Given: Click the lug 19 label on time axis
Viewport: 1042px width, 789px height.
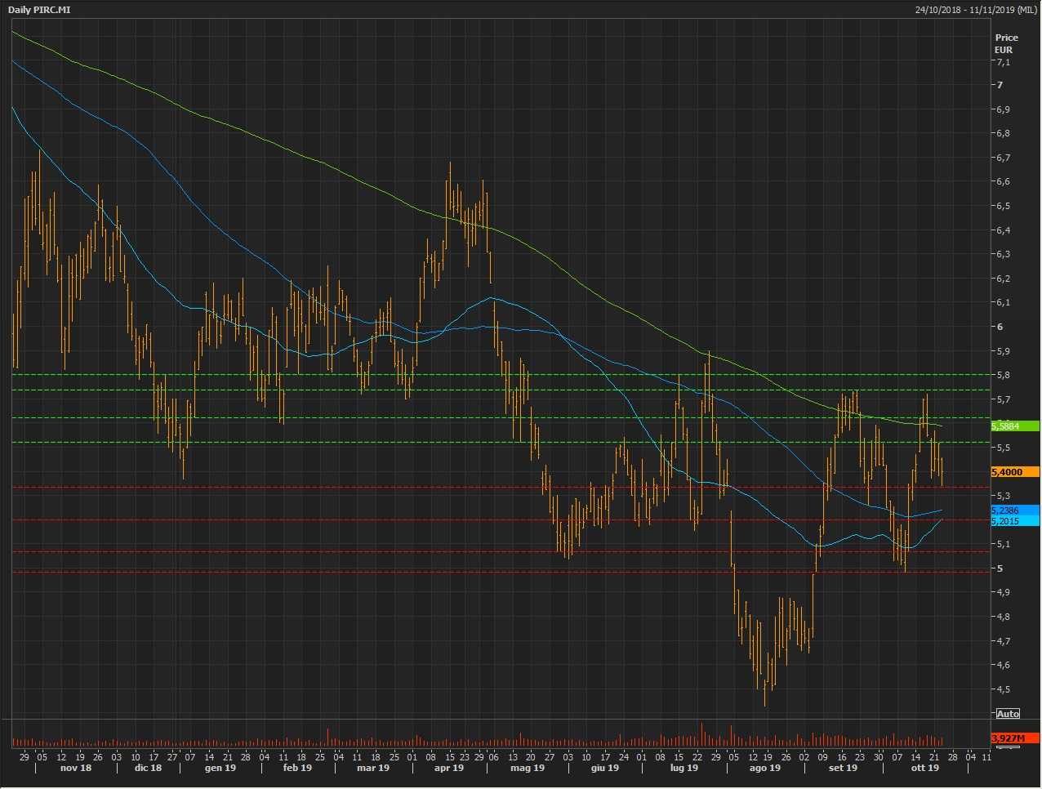Looking at the screenshot, I should (684, 768).
